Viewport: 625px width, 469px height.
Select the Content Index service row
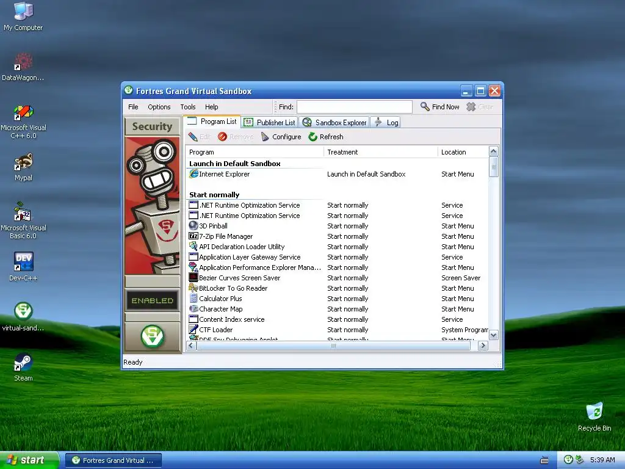[337, 319]
